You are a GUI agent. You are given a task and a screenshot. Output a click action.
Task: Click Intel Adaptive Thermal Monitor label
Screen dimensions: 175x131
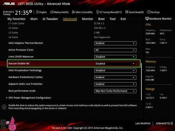pyautogui.click(x=26, y=43)
